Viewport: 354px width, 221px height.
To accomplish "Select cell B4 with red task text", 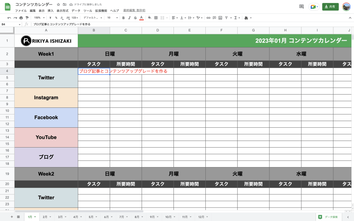I will (94, 71).
